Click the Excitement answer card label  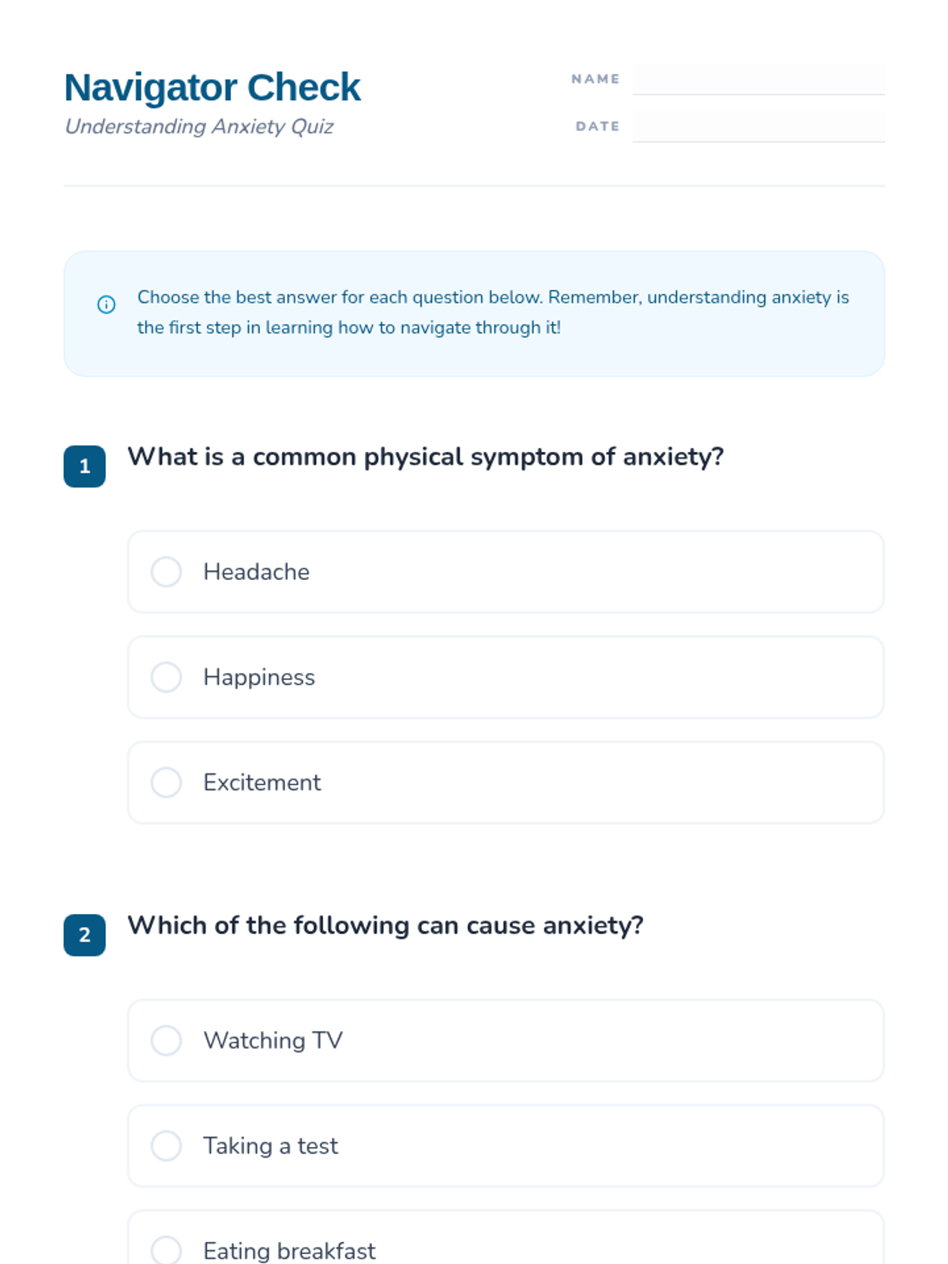tap(262, 782)
